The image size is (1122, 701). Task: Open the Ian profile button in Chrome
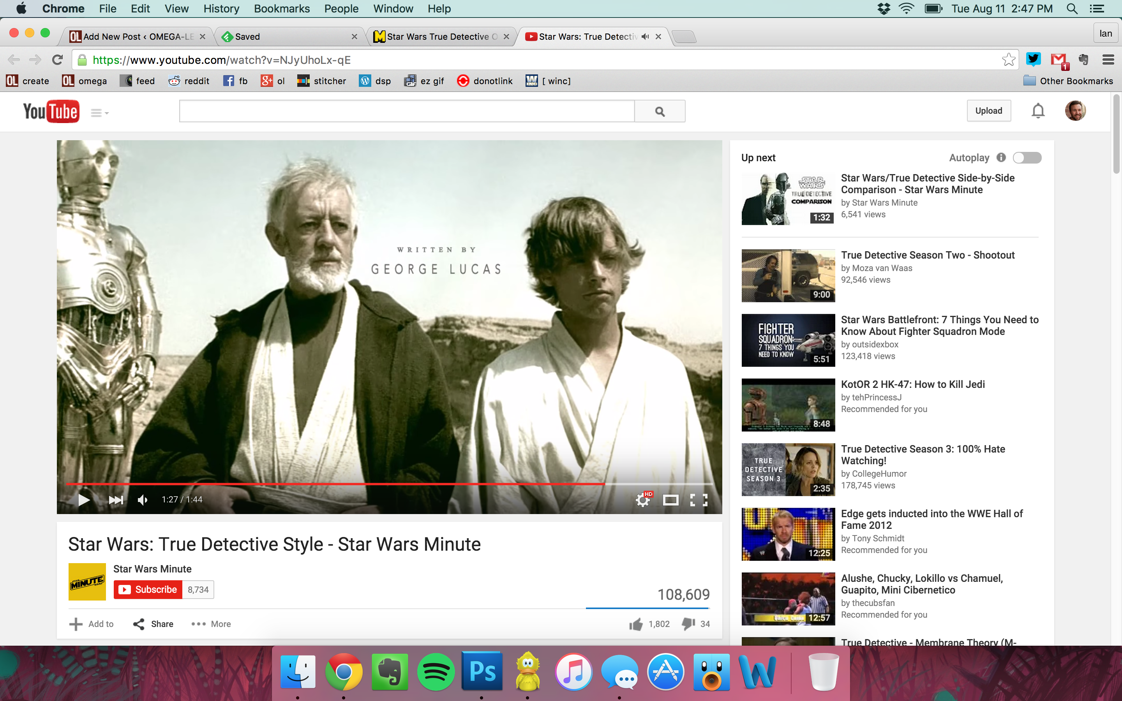(1106, 33)
